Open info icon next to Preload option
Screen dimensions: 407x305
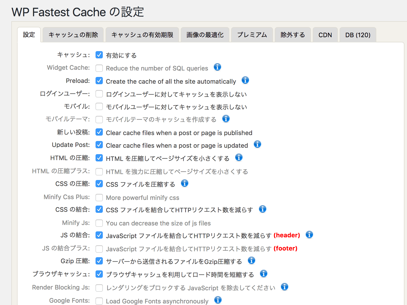click(x=245, y=80)
